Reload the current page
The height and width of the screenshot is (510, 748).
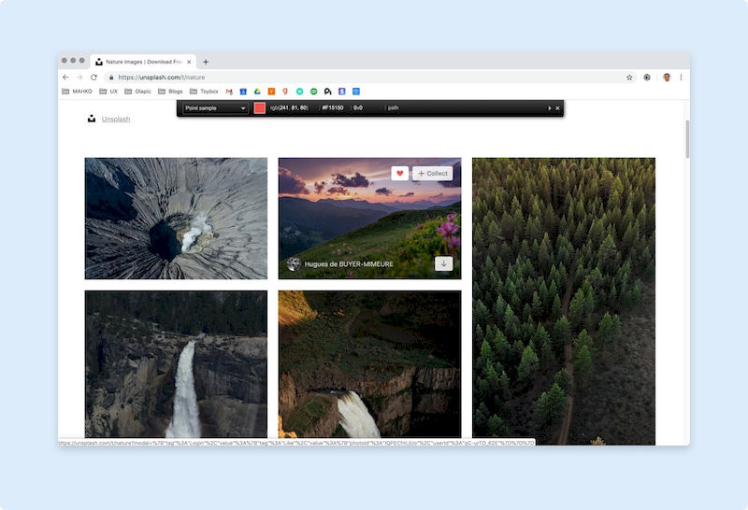coord(93,78)
